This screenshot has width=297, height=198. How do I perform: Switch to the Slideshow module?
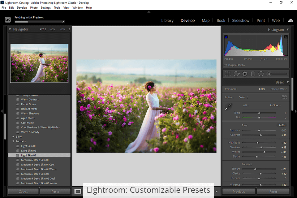coord(241,20)
